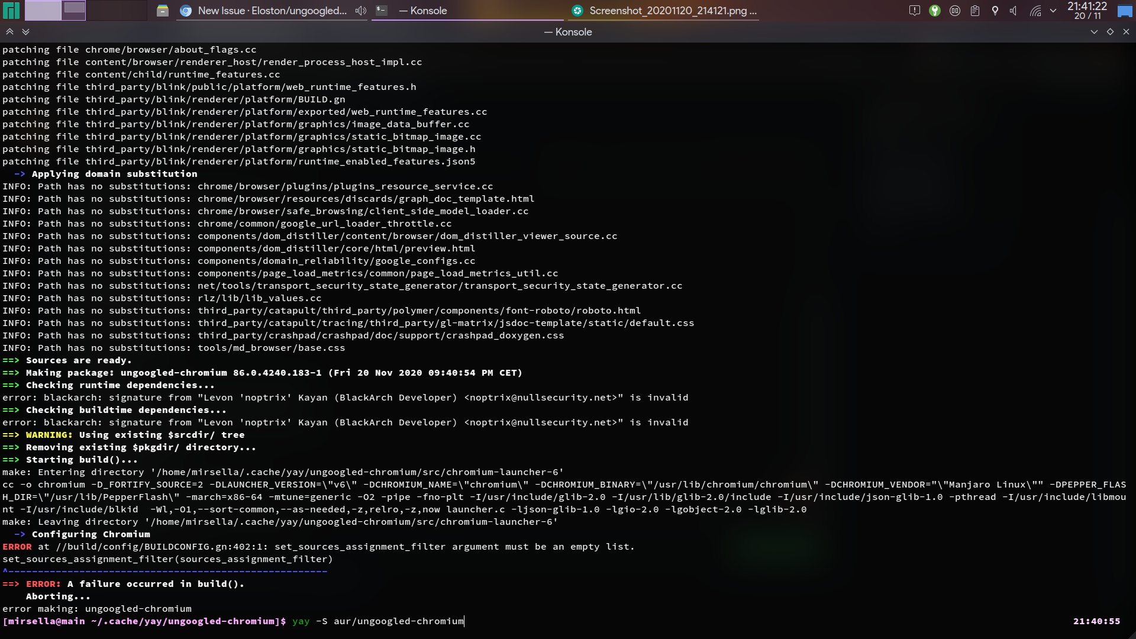1136x639 pixels.
Task: Open the notifications tray icon
Action: tap(914, 11)
